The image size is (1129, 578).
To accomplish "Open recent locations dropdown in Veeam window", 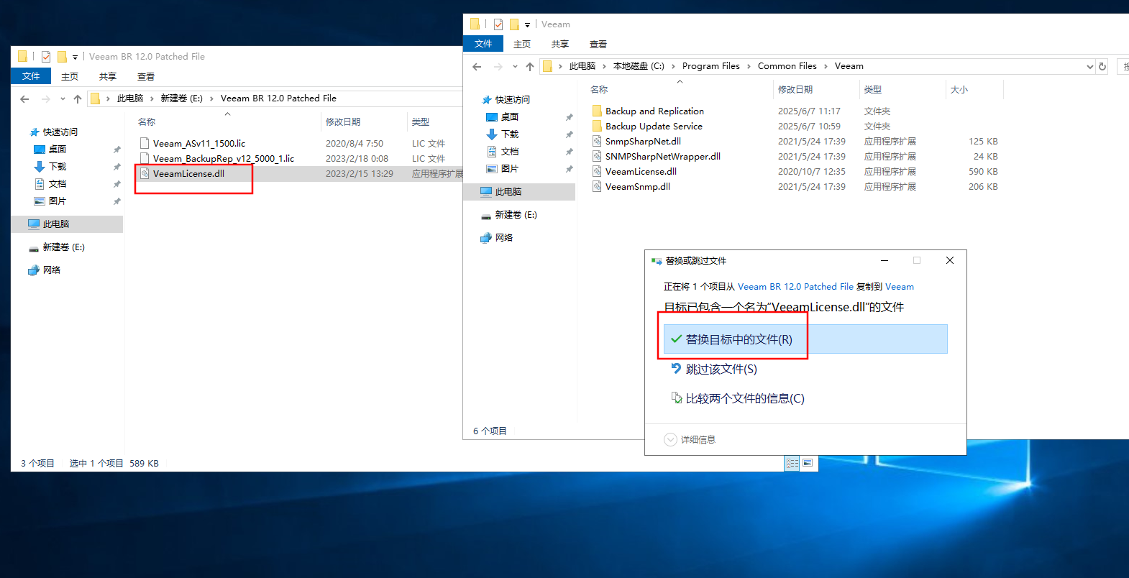I will pos(515,66).
